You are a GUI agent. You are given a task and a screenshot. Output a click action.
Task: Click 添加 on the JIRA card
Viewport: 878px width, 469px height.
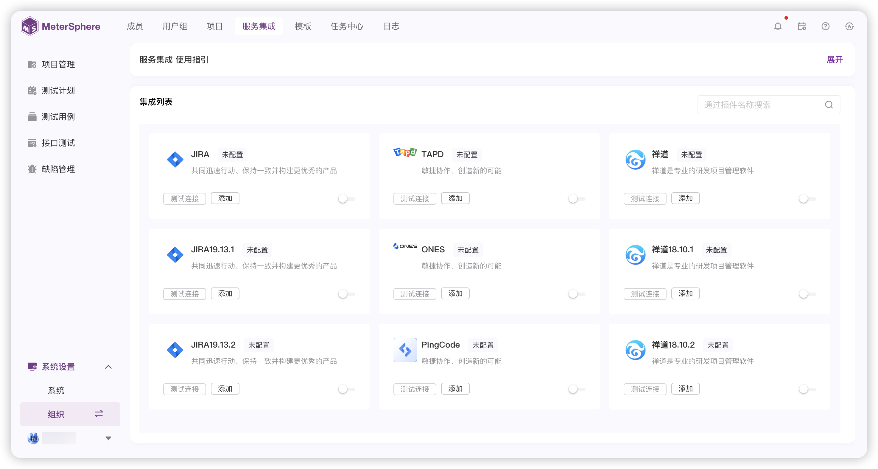pyautogui.click(x=225, y=198)
